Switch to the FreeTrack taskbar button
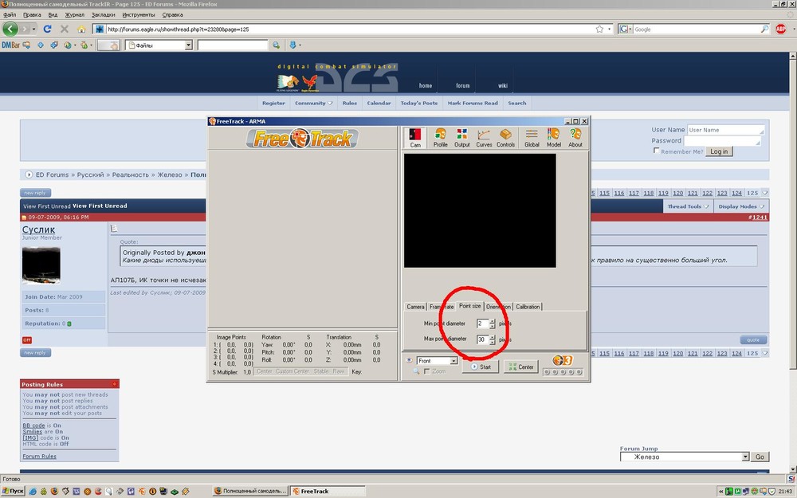Image resolution: width=797 pixels, height=498 pixels. [328, 492]
